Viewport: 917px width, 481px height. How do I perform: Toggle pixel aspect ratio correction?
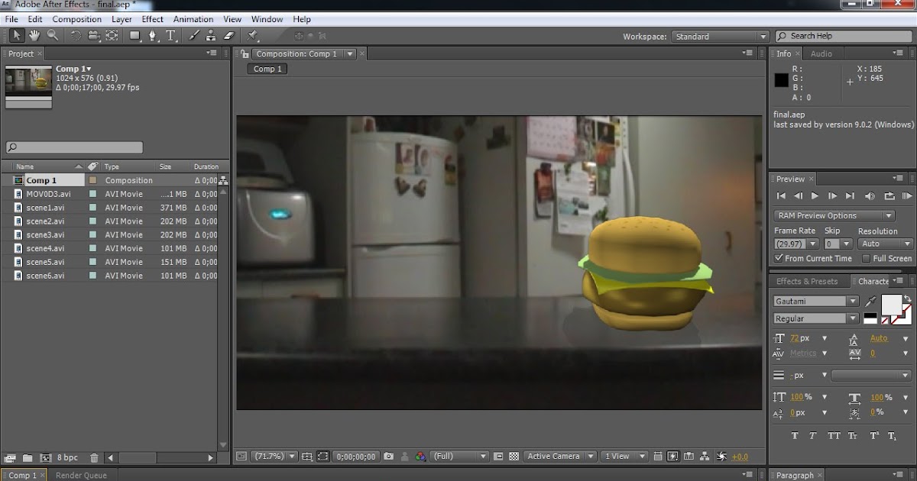(658, 457)
